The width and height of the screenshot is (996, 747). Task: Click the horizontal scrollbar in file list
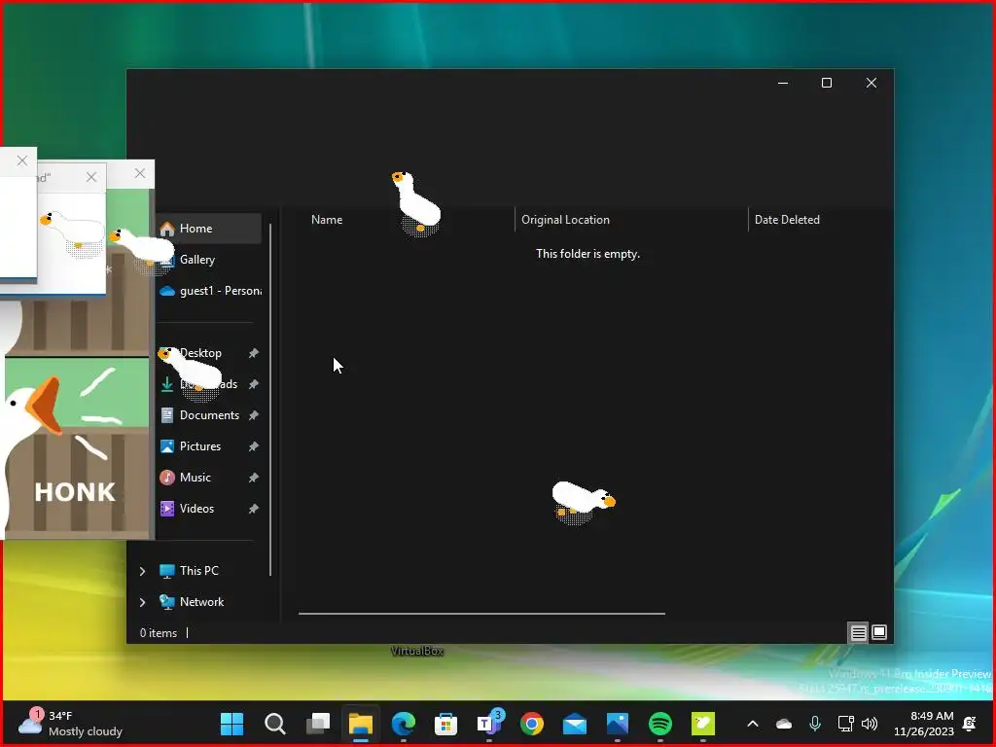pos(481,614)
